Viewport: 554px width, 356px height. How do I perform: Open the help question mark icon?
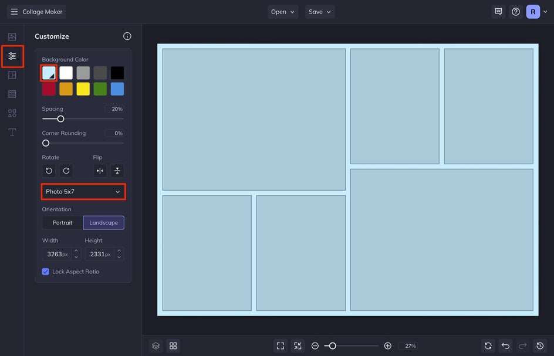point(515,12)
